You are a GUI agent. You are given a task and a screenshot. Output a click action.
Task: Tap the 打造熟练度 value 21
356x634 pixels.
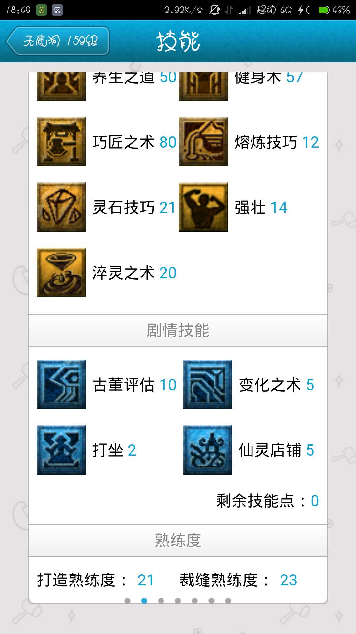[x=146, y=580]
